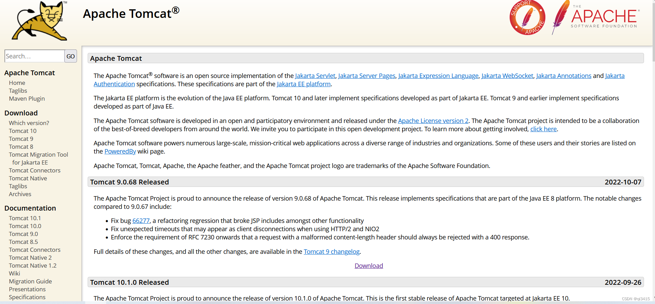Open the Maven Plugin link

point(27,99)
